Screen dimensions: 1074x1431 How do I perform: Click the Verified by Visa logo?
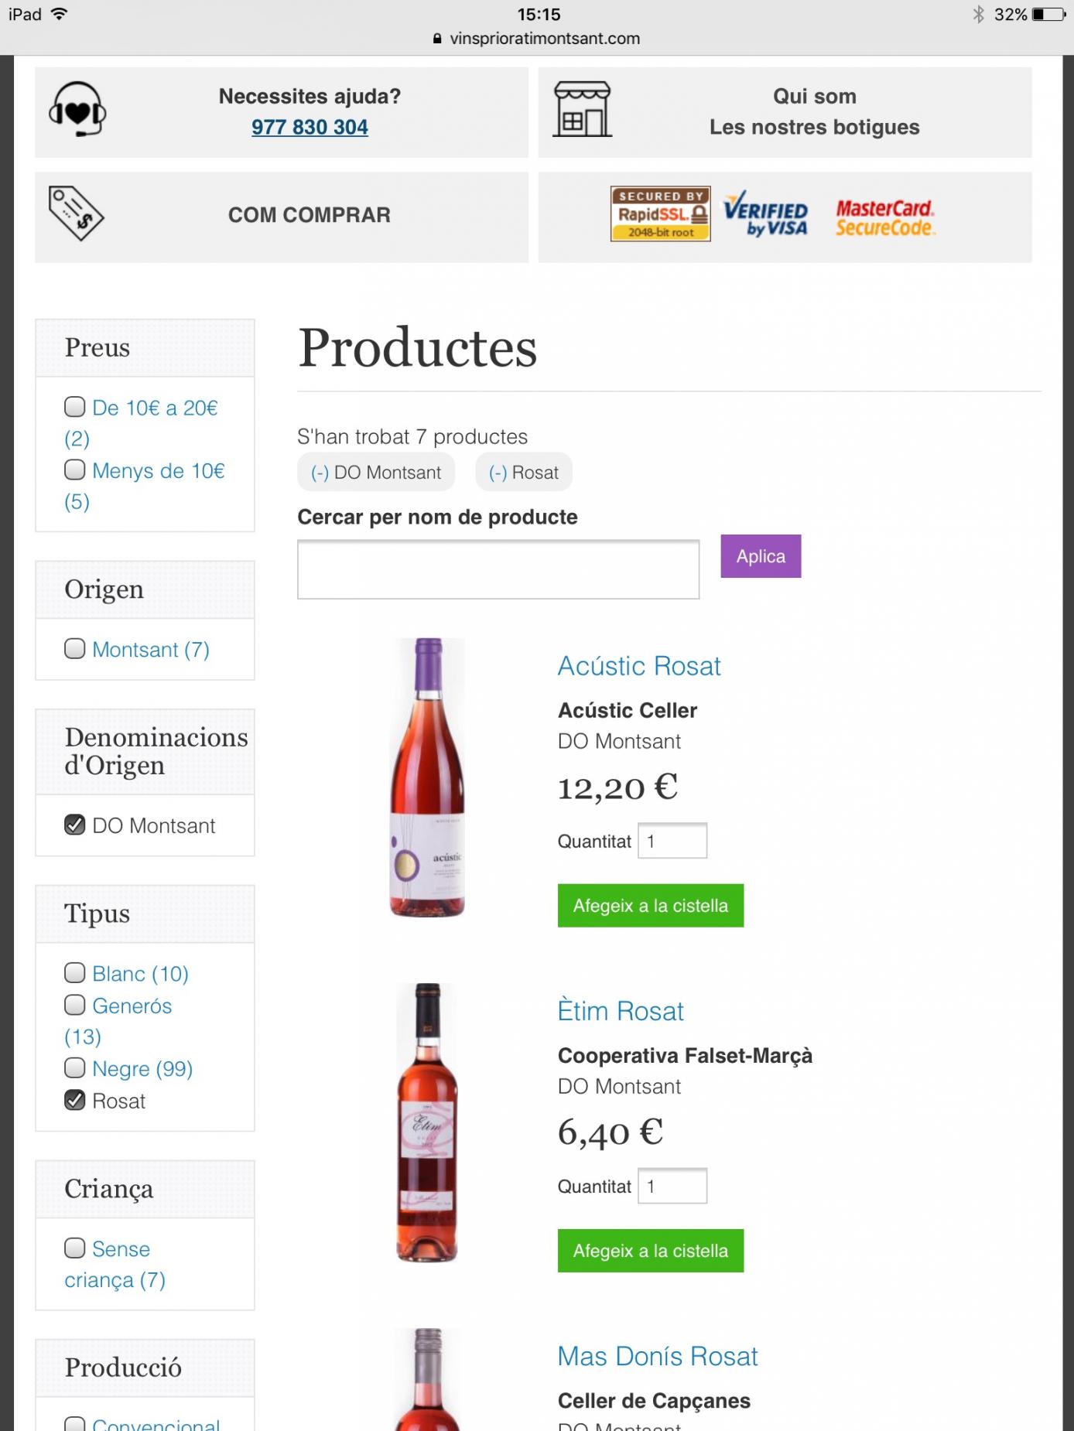[x=765, y=213]
